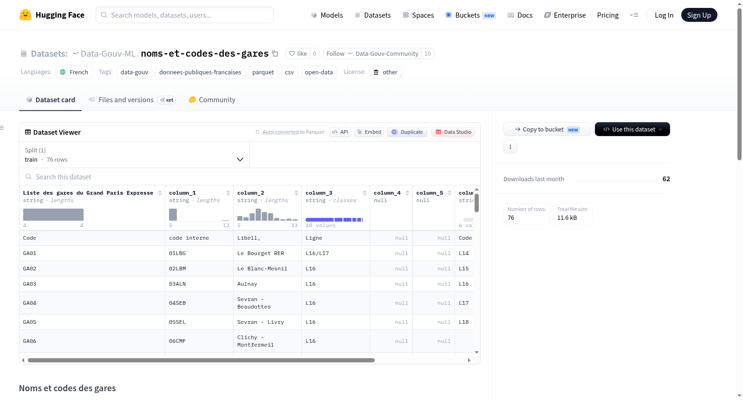Open the Embed viewer button

click(369, 132)
